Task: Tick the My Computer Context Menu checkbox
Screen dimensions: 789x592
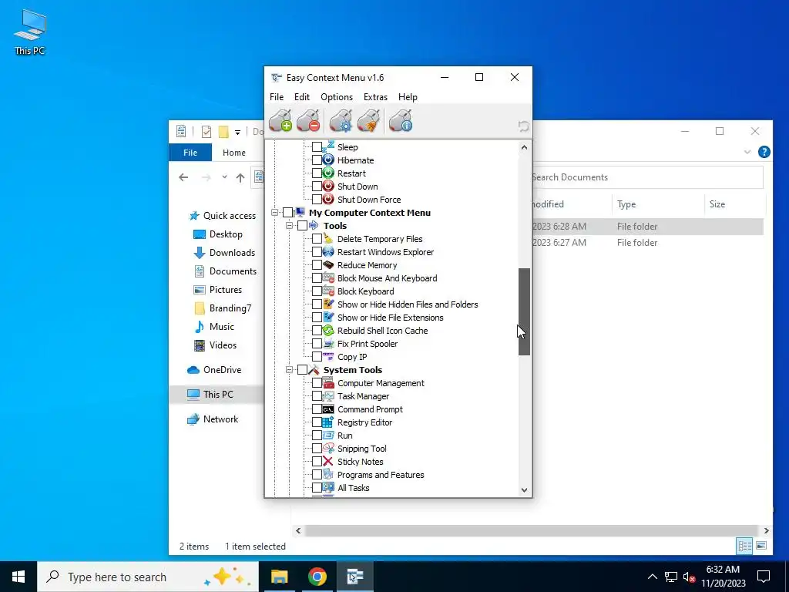Action: 288,213
